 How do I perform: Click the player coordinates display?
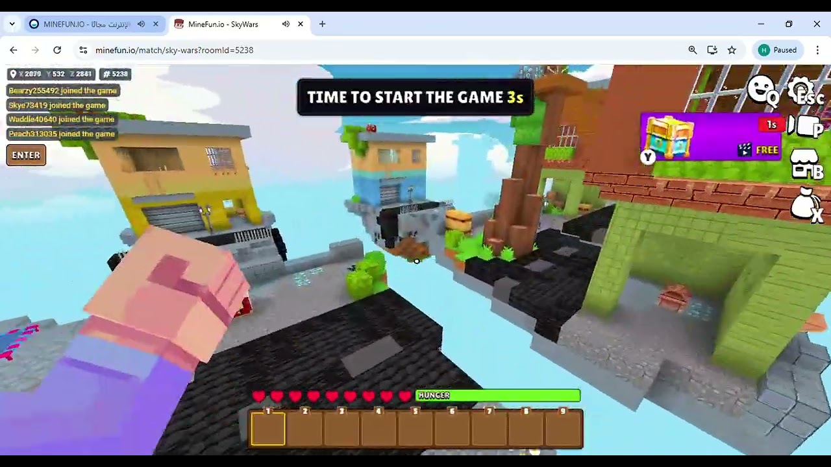(x=51, y=74)
